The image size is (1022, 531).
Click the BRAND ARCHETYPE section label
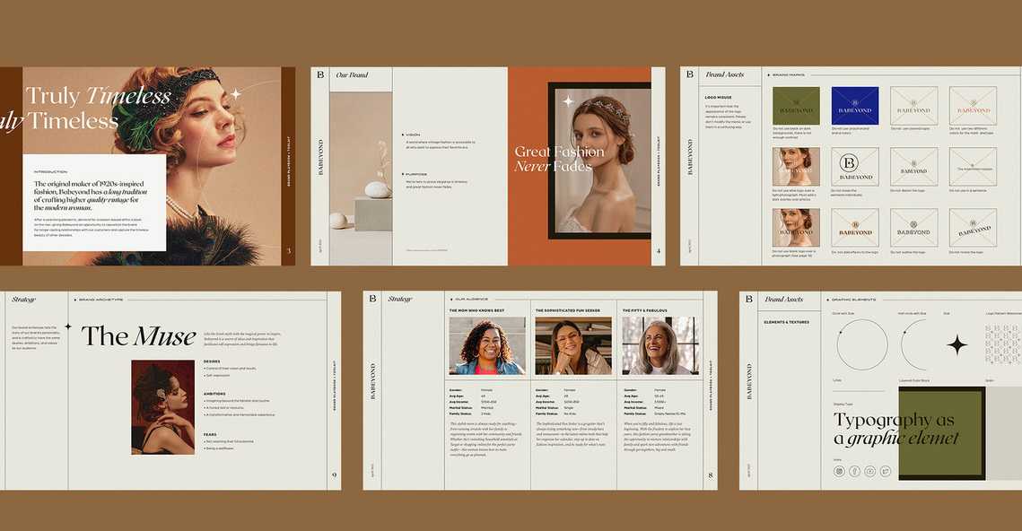tap(100, 300)
